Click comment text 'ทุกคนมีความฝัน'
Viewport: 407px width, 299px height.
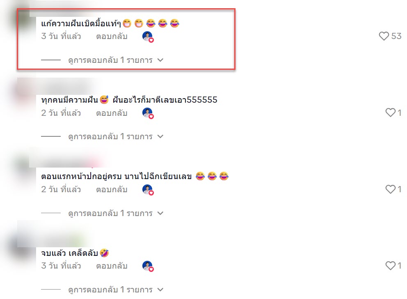point(69,100)
